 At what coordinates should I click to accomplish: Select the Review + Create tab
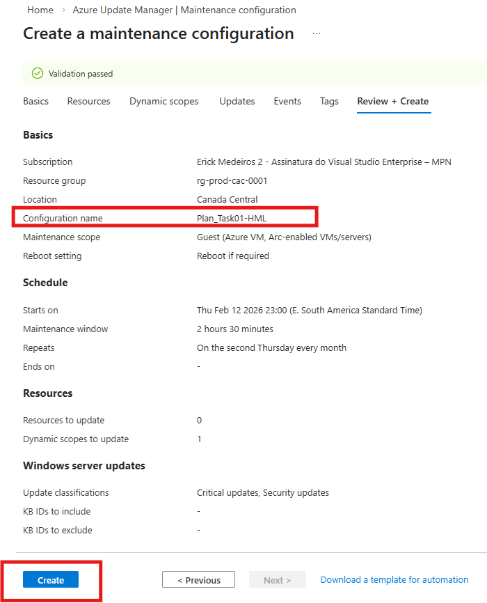pyautogui.click(x=392, y=102)
